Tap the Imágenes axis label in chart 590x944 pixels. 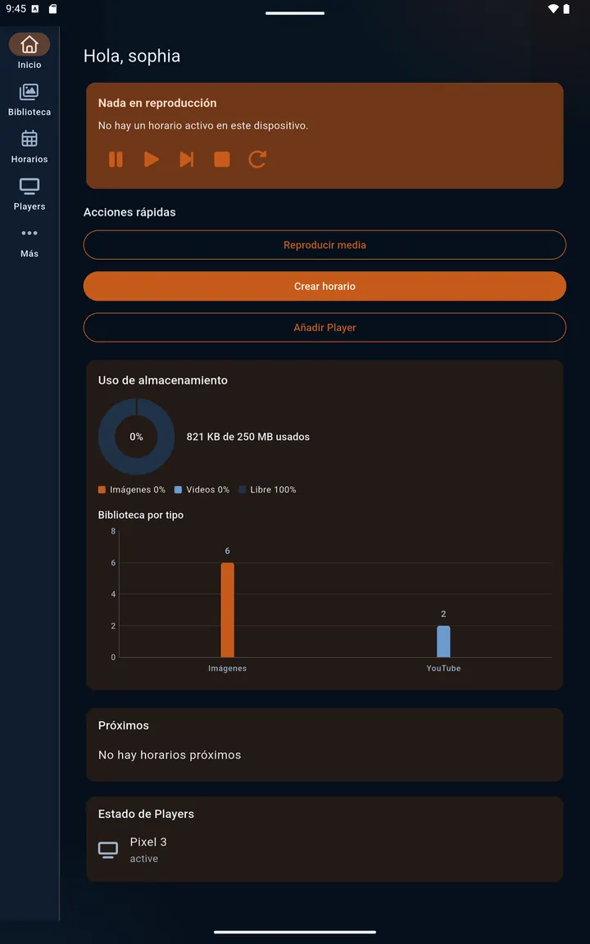pyautogui.click(x=228, y=669)
